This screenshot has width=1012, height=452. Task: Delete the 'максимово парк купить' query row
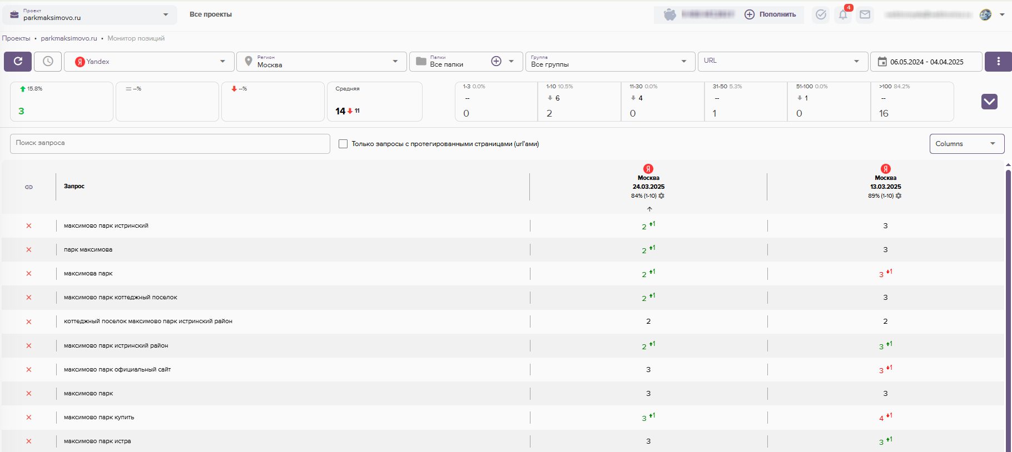(29, 418)
